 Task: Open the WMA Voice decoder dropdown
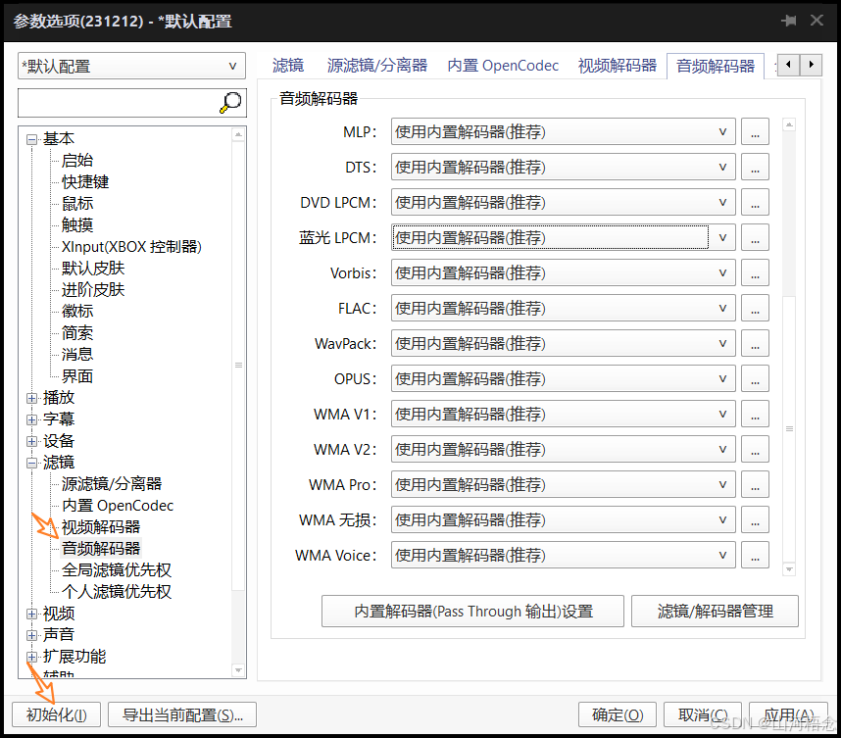[x=564, y=555]
